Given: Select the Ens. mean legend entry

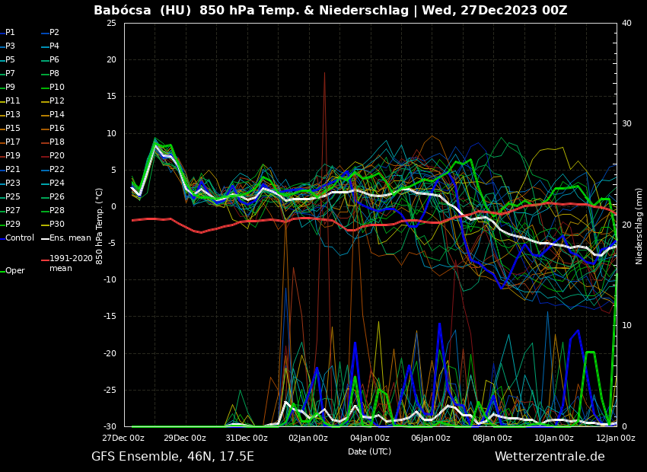Looking at the screenshot, I should pyautogui.click(x=70, y=238).
